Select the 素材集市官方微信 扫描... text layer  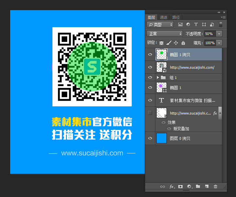(192, 100)
